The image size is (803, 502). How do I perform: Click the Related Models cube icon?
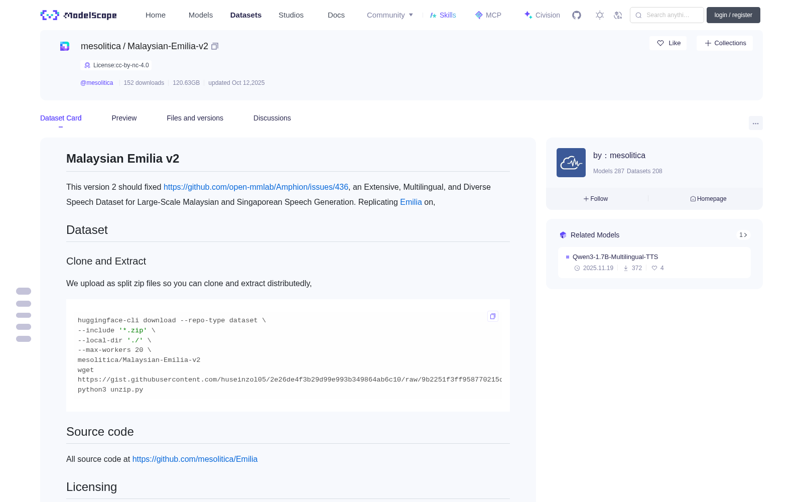click(563, 235)
